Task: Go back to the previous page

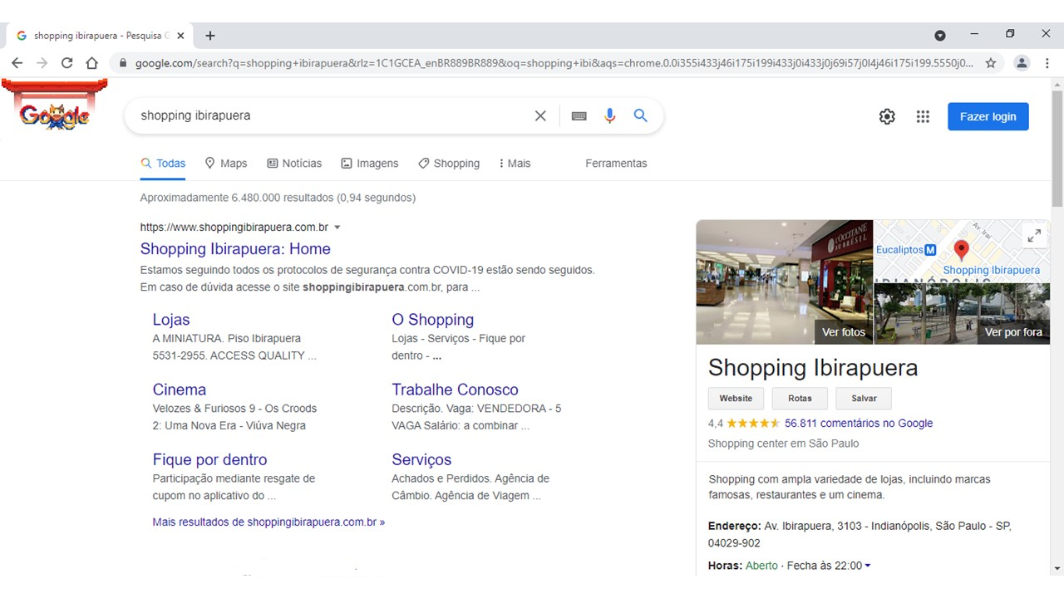Action: (17, 63)
